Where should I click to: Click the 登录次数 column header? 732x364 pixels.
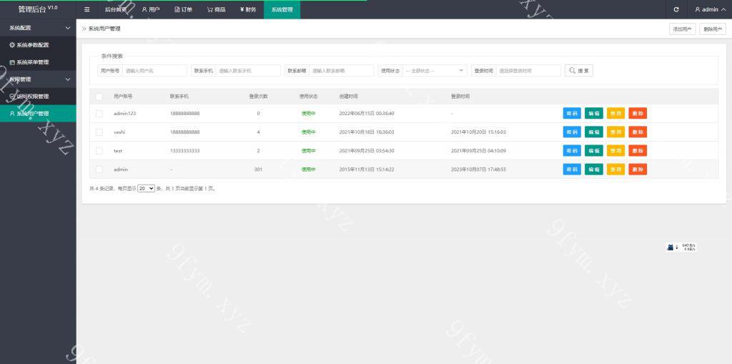coord(258,97)
